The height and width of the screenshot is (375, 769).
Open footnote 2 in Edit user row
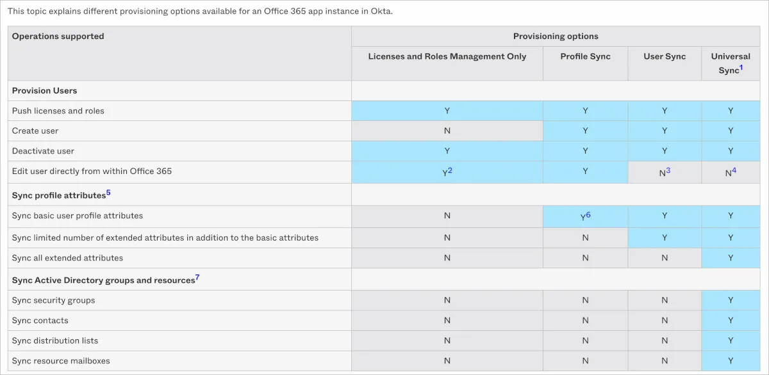[451, 170]
